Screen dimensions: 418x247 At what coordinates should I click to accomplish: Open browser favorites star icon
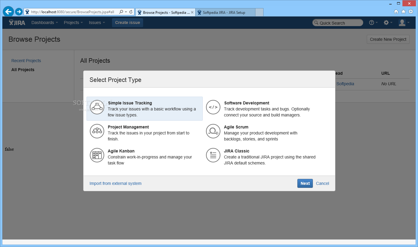point(403,12)
